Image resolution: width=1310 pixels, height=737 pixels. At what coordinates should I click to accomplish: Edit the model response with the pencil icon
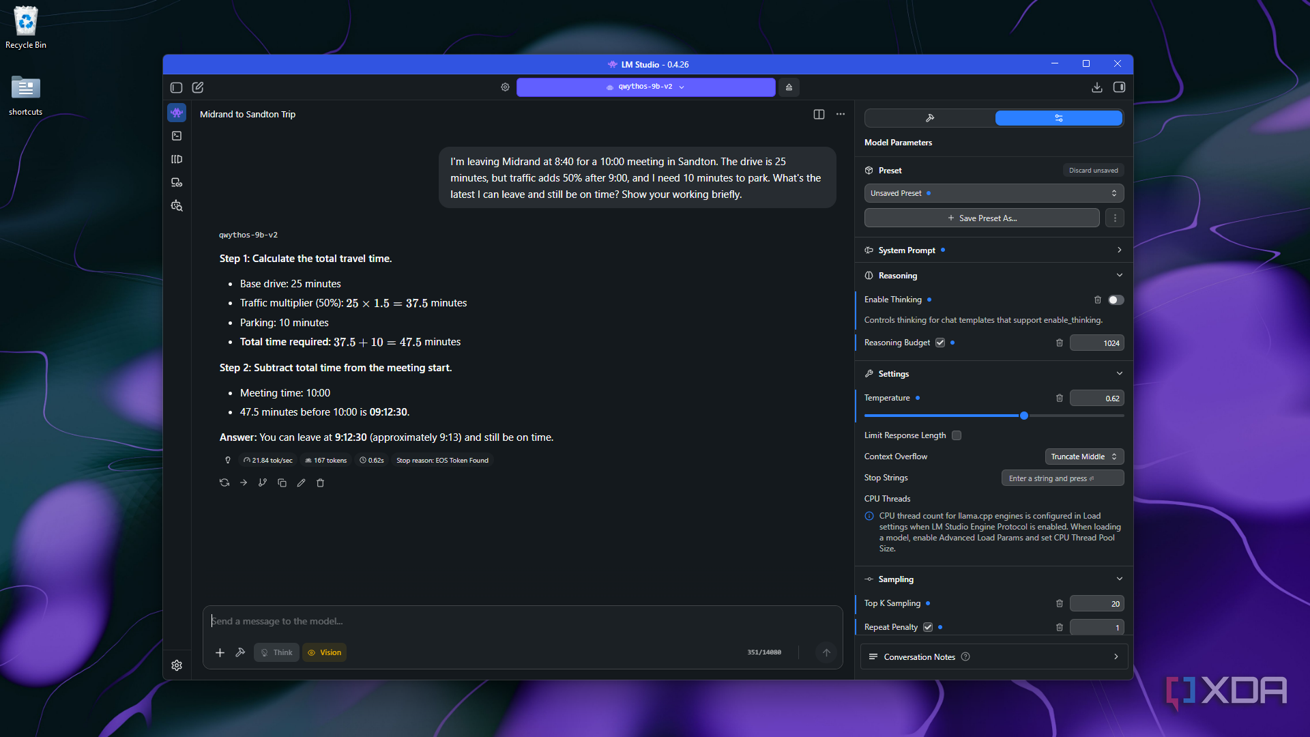coord(301,482)
